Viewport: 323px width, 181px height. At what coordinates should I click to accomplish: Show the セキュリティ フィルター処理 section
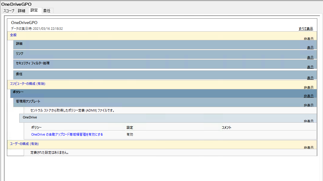pos(310,67)
